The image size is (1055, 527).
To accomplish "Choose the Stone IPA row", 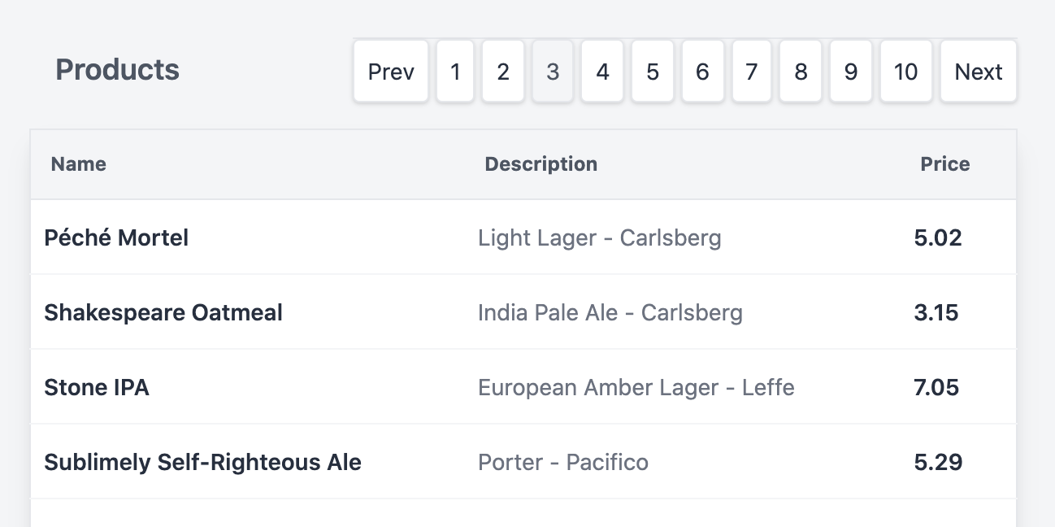I will click(523, 387).
